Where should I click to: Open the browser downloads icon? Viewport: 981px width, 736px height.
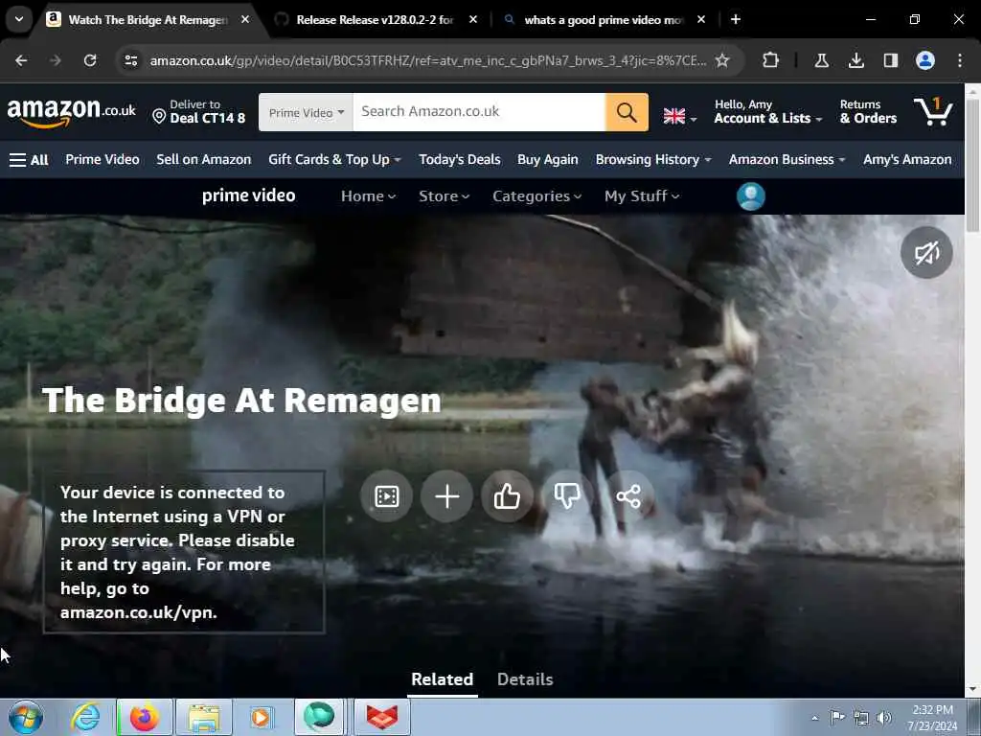(856, 60)
